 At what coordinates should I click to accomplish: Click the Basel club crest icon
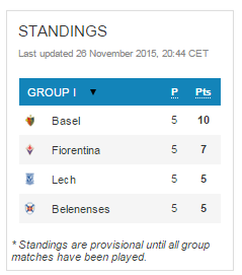pyautogui.click(x=30, y=120)
